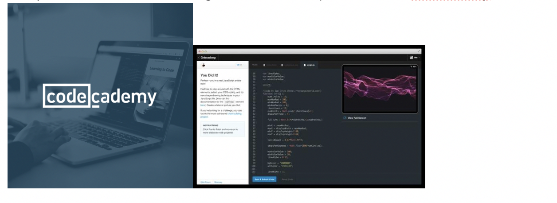Open the Q&A Forum link
This screenshot has height=203, width=557.
pyautogui.click(x=205, y=182)
